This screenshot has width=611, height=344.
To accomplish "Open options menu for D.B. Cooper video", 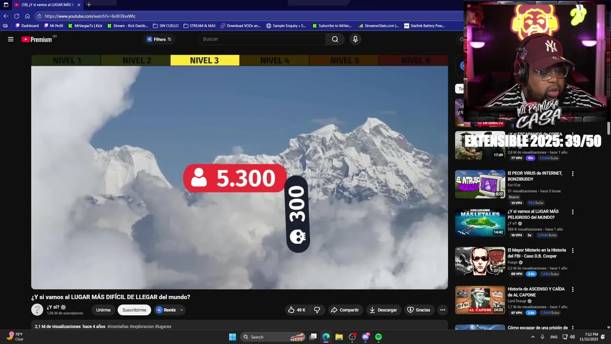I will pos(573,251).
